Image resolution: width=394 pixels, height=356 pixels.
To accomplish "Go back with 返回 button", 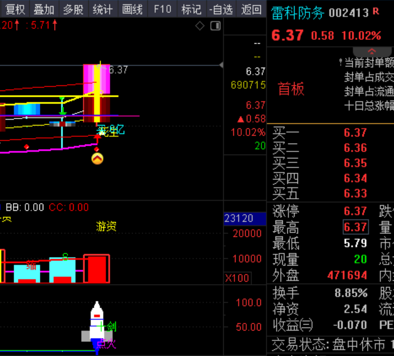I will click(251, 10).
